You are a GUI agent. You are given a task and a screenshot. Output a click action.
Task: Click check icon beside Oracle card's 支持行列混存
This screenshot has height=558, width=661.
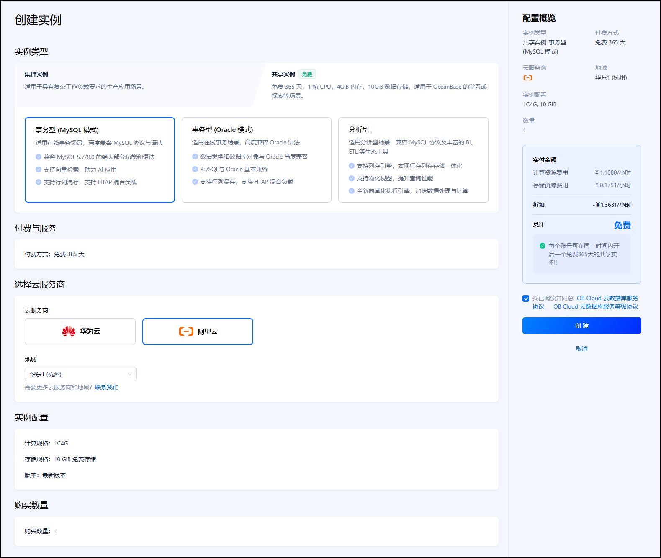tap(195, 182)
